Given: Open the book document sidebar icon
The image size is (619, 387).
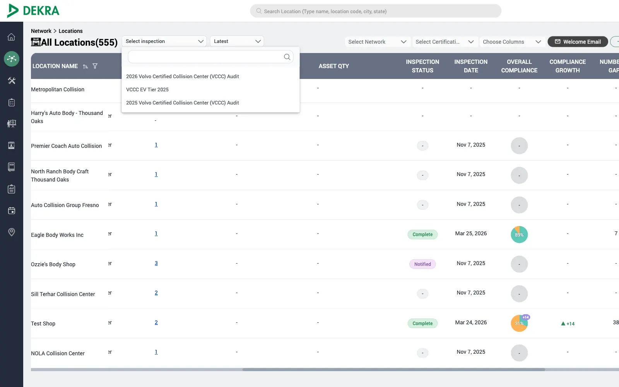Looking at the screenshot, I should (12, 167).
